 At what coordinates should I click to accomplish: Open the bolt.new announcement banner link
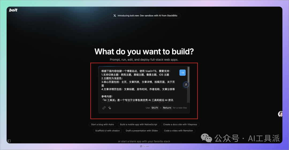[x=145, y=16]
